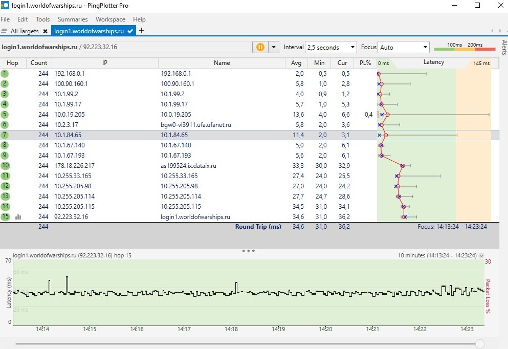Click the timeline slider handle at bottom

pos(479,344)
